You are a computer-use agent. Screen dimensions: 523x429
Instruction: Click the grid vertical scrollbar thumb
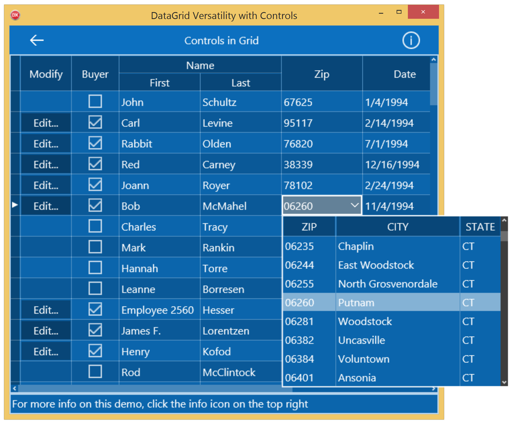click(434, 84)
